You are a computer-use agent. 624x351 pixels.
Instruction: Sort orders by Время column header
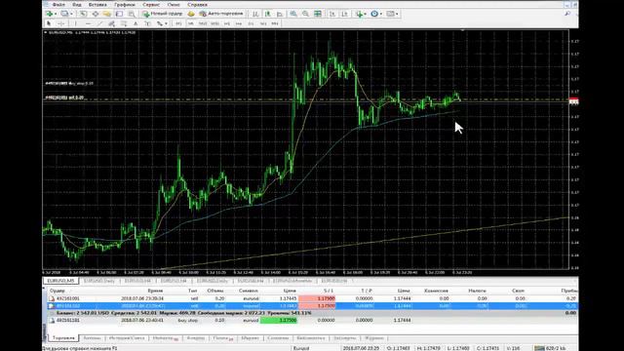[155, 291]
